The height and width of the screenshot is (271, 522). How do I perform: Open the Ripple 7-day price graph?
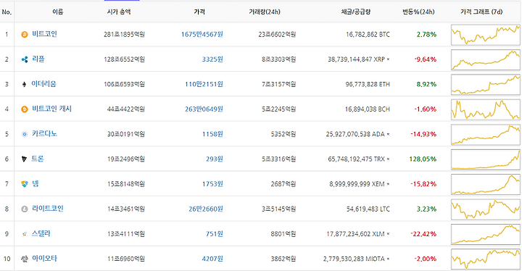pos(486,59)
